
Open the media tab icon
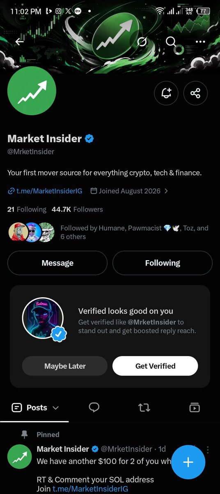pos(194,408)
